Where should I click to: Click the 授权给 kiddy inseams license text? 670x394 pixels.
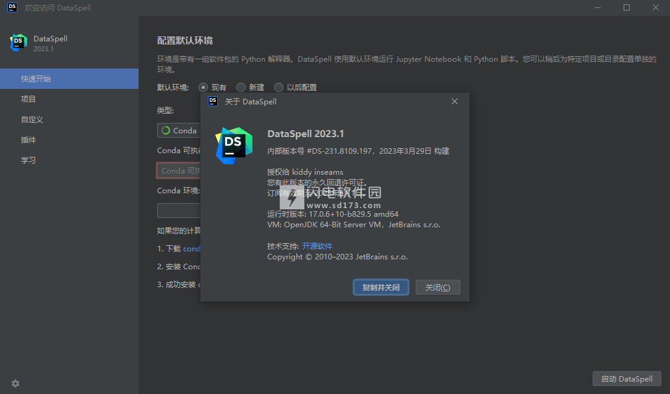(305, 172)
